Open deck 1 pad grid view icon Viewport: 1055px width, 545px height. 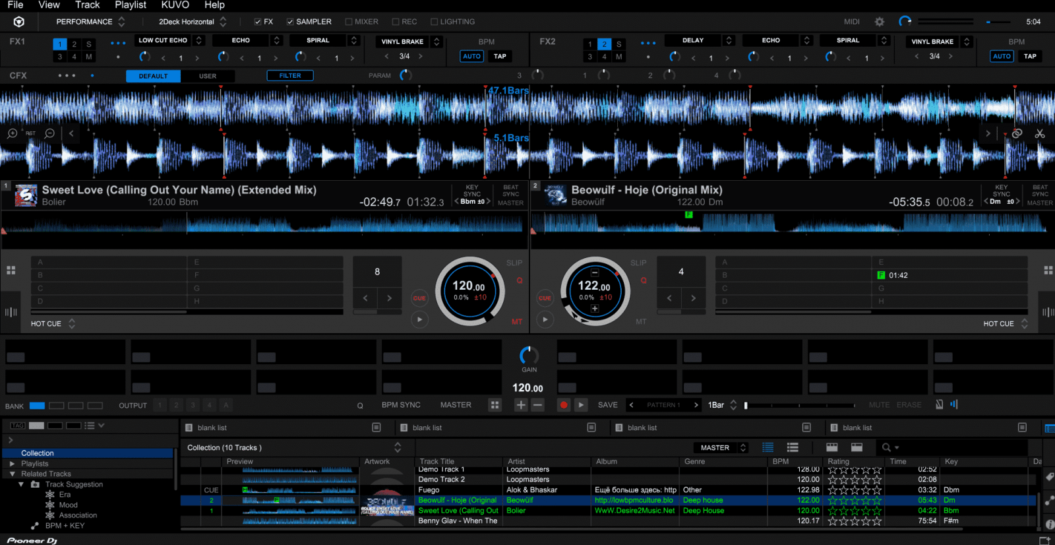click(x=11, y=271)
